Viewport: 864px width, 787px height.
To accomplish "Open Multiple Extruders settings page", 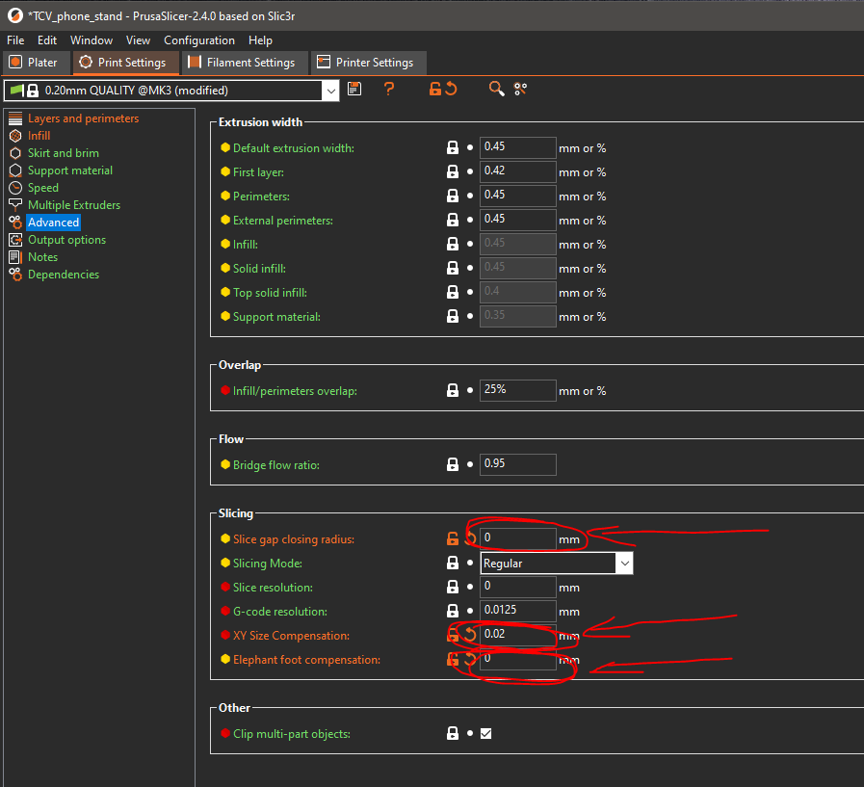I will [74, 205].
